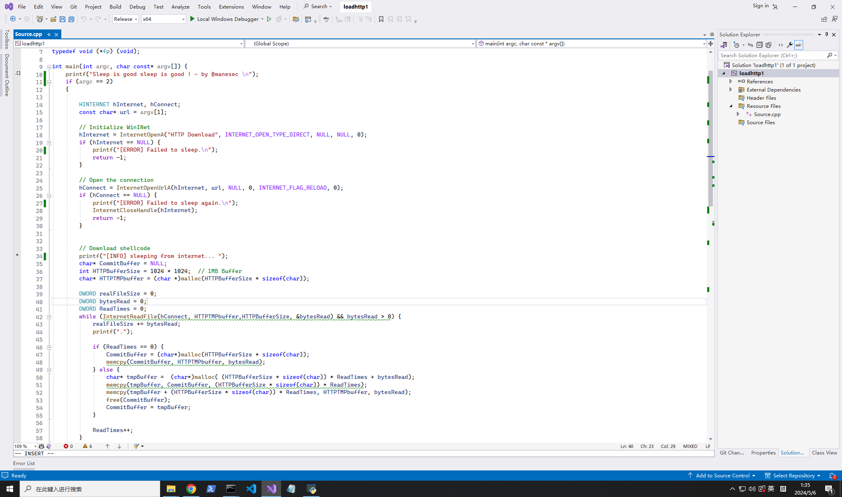
Task: Click the Navigate Backward arrow in toolbar
Action: [13, 19]
